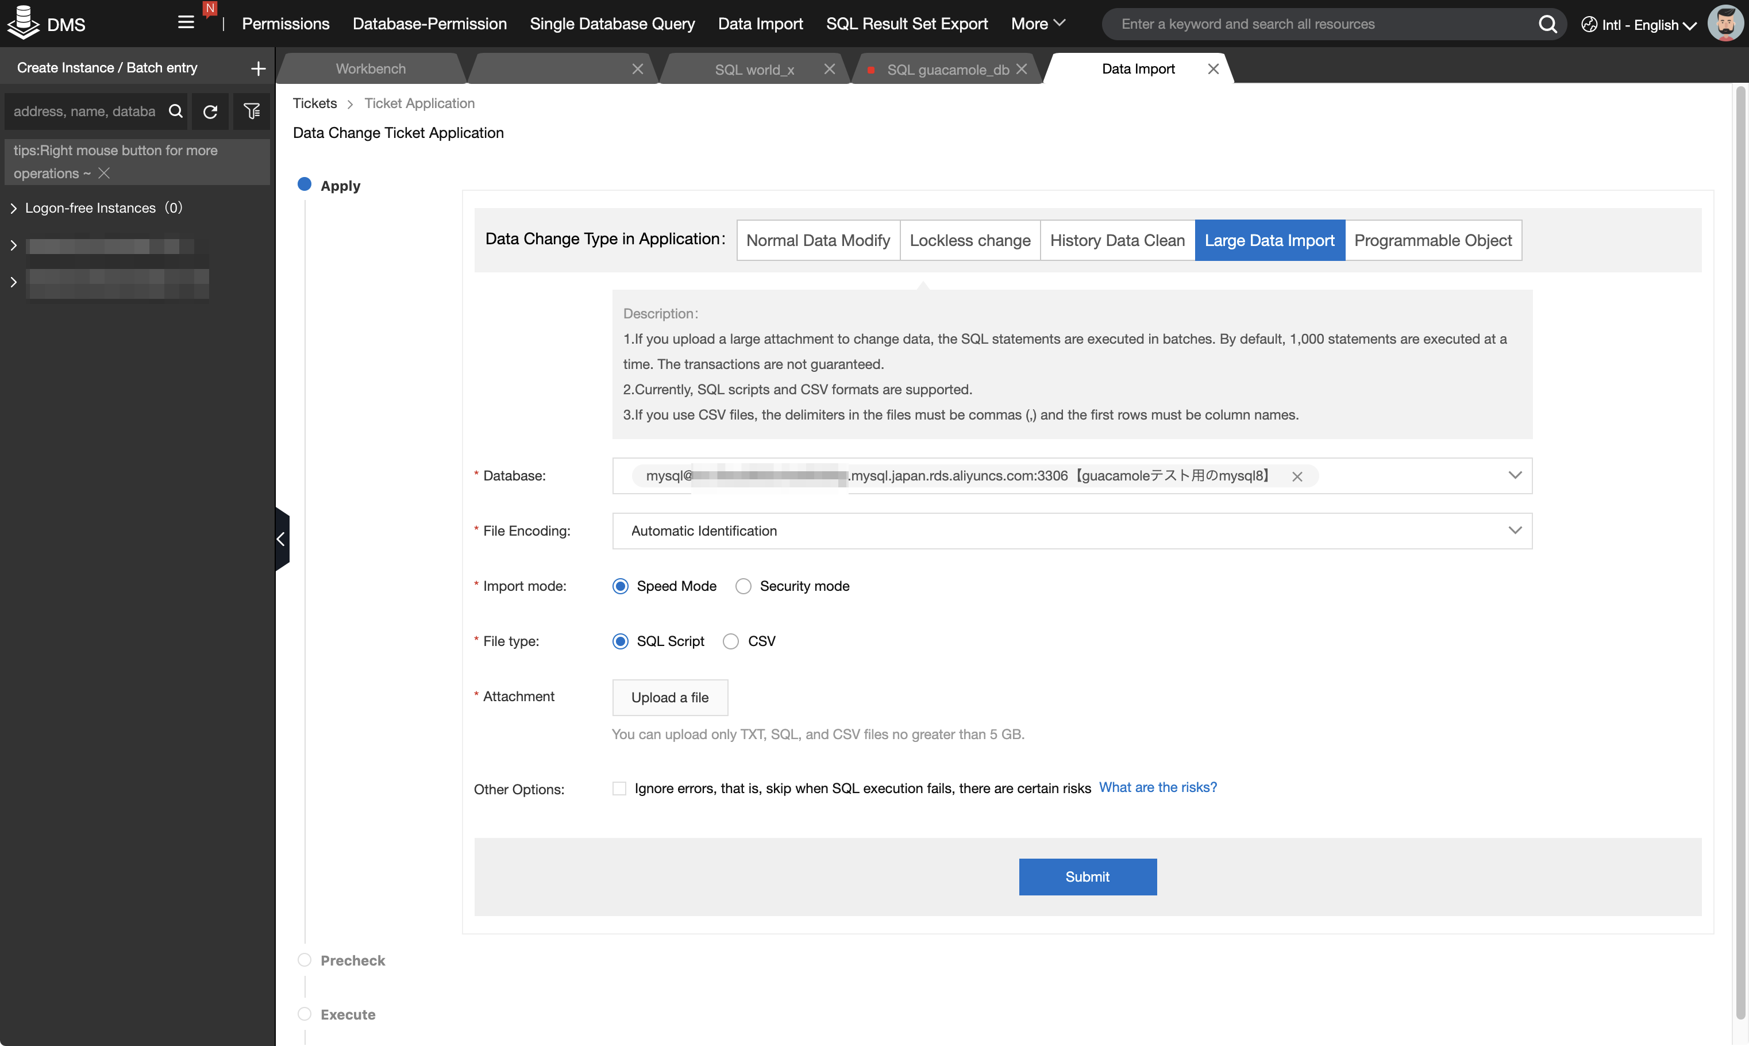Click the Execute step marker

[305, 1014]
